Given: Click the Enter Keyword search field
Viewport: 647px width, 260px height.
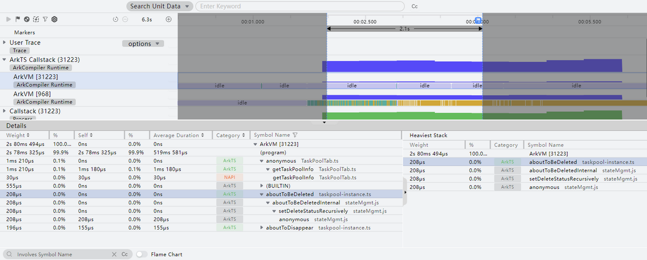Looking at the screenshot, I should [299, 6].
